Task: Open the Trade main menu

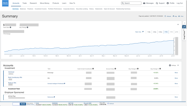Action: tap(25, 3)
